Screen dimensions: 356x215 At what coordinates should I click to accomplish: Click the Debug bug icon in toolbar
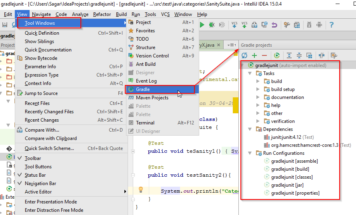point(212,25)
